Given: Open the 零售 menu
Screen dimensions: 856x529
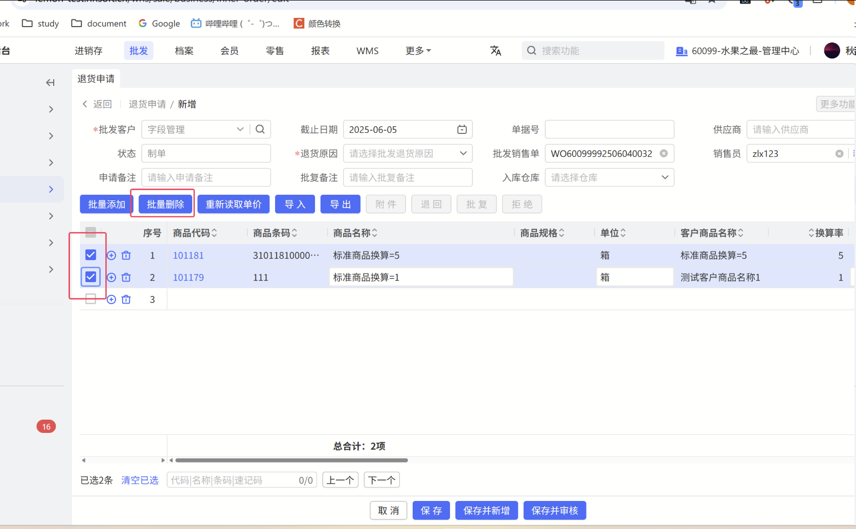Looking at the screenshot, I should pyautogui.click(x=275, y=51).
